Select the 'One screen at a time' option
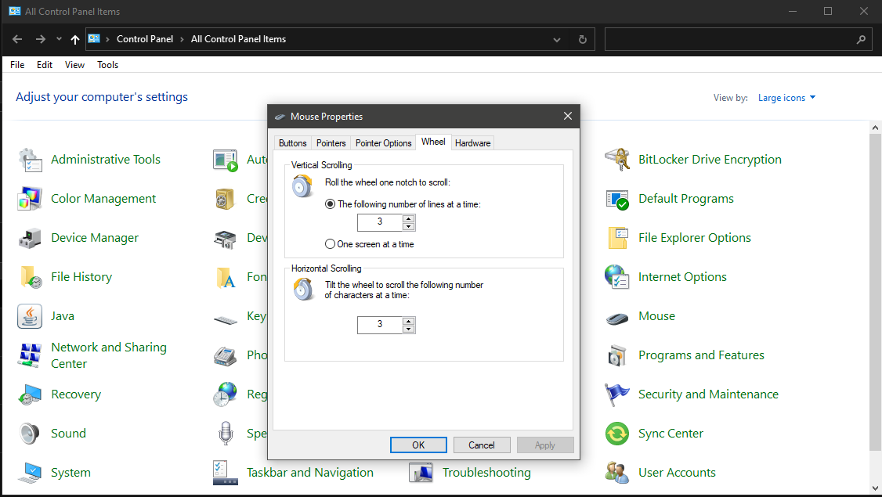 tap(331, 244)
